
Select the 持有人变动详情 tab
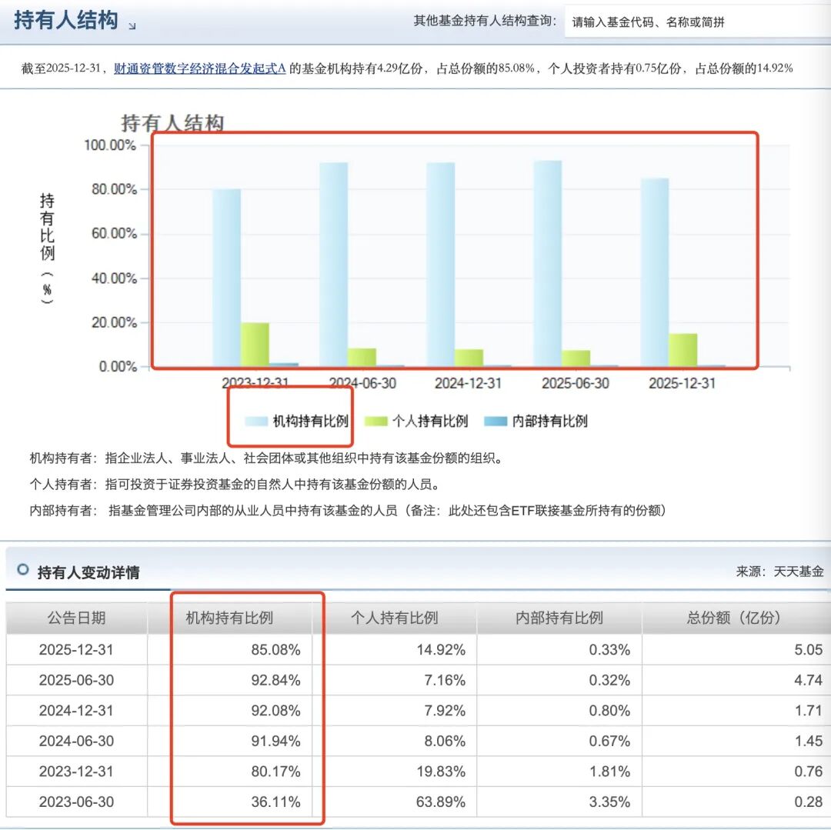(x=88, y=572)
